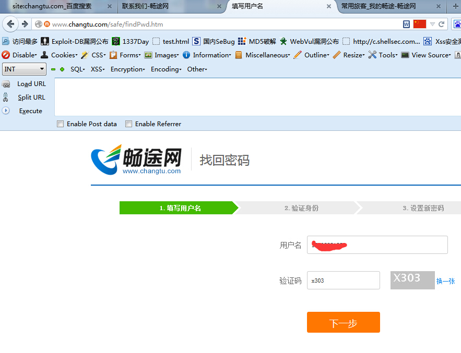The width and height of the screenshot is (461, 353).
Task: Click the X303 captcha image
Action: (412, 280)
